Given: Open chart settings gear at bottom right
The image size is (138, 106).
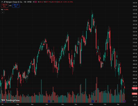Looking at the screenshot, I should tap(135, 104).
